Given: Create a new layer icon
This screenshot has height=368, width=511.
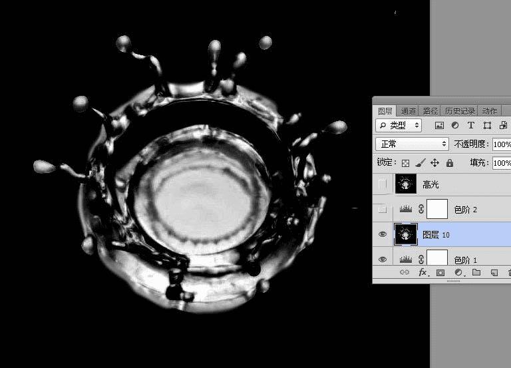Looking at the screenshot, I should click(494, 272).
